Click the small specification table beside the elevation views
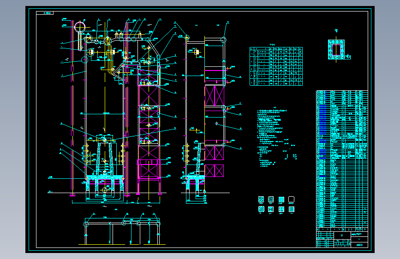Screen dimensions: 400x259 coord(276,66)
